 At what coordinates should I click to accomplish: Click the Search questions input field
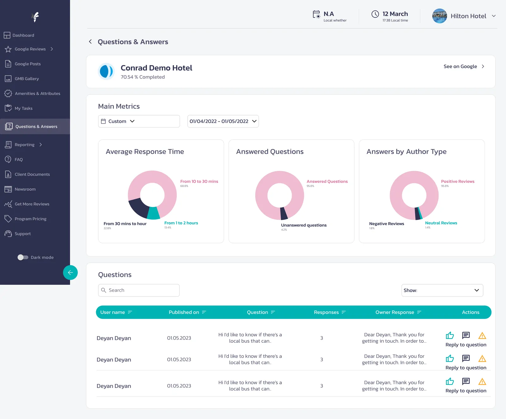coord(139,290)
